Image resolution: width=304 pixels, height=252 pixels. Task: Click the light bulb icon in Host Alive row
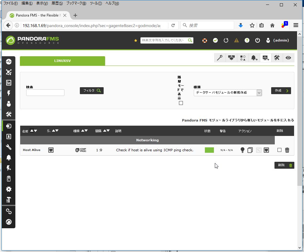click(x=242, y=150)
